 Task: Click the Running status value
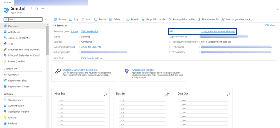click(x=85, y=37)
